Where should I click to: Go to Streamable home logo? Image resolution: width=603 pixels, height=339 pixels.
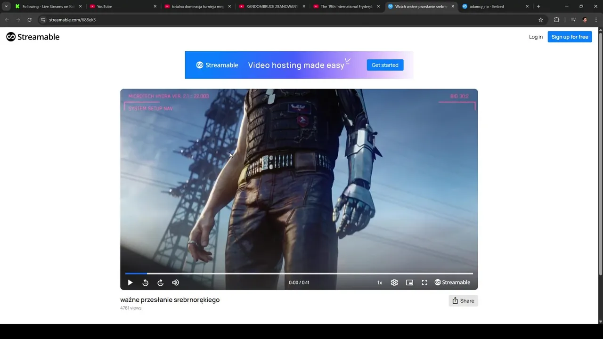[x=33, y=37]
